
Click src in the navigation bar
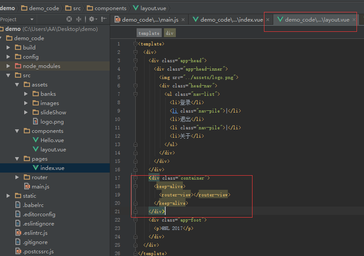click(x=73, y=8)
